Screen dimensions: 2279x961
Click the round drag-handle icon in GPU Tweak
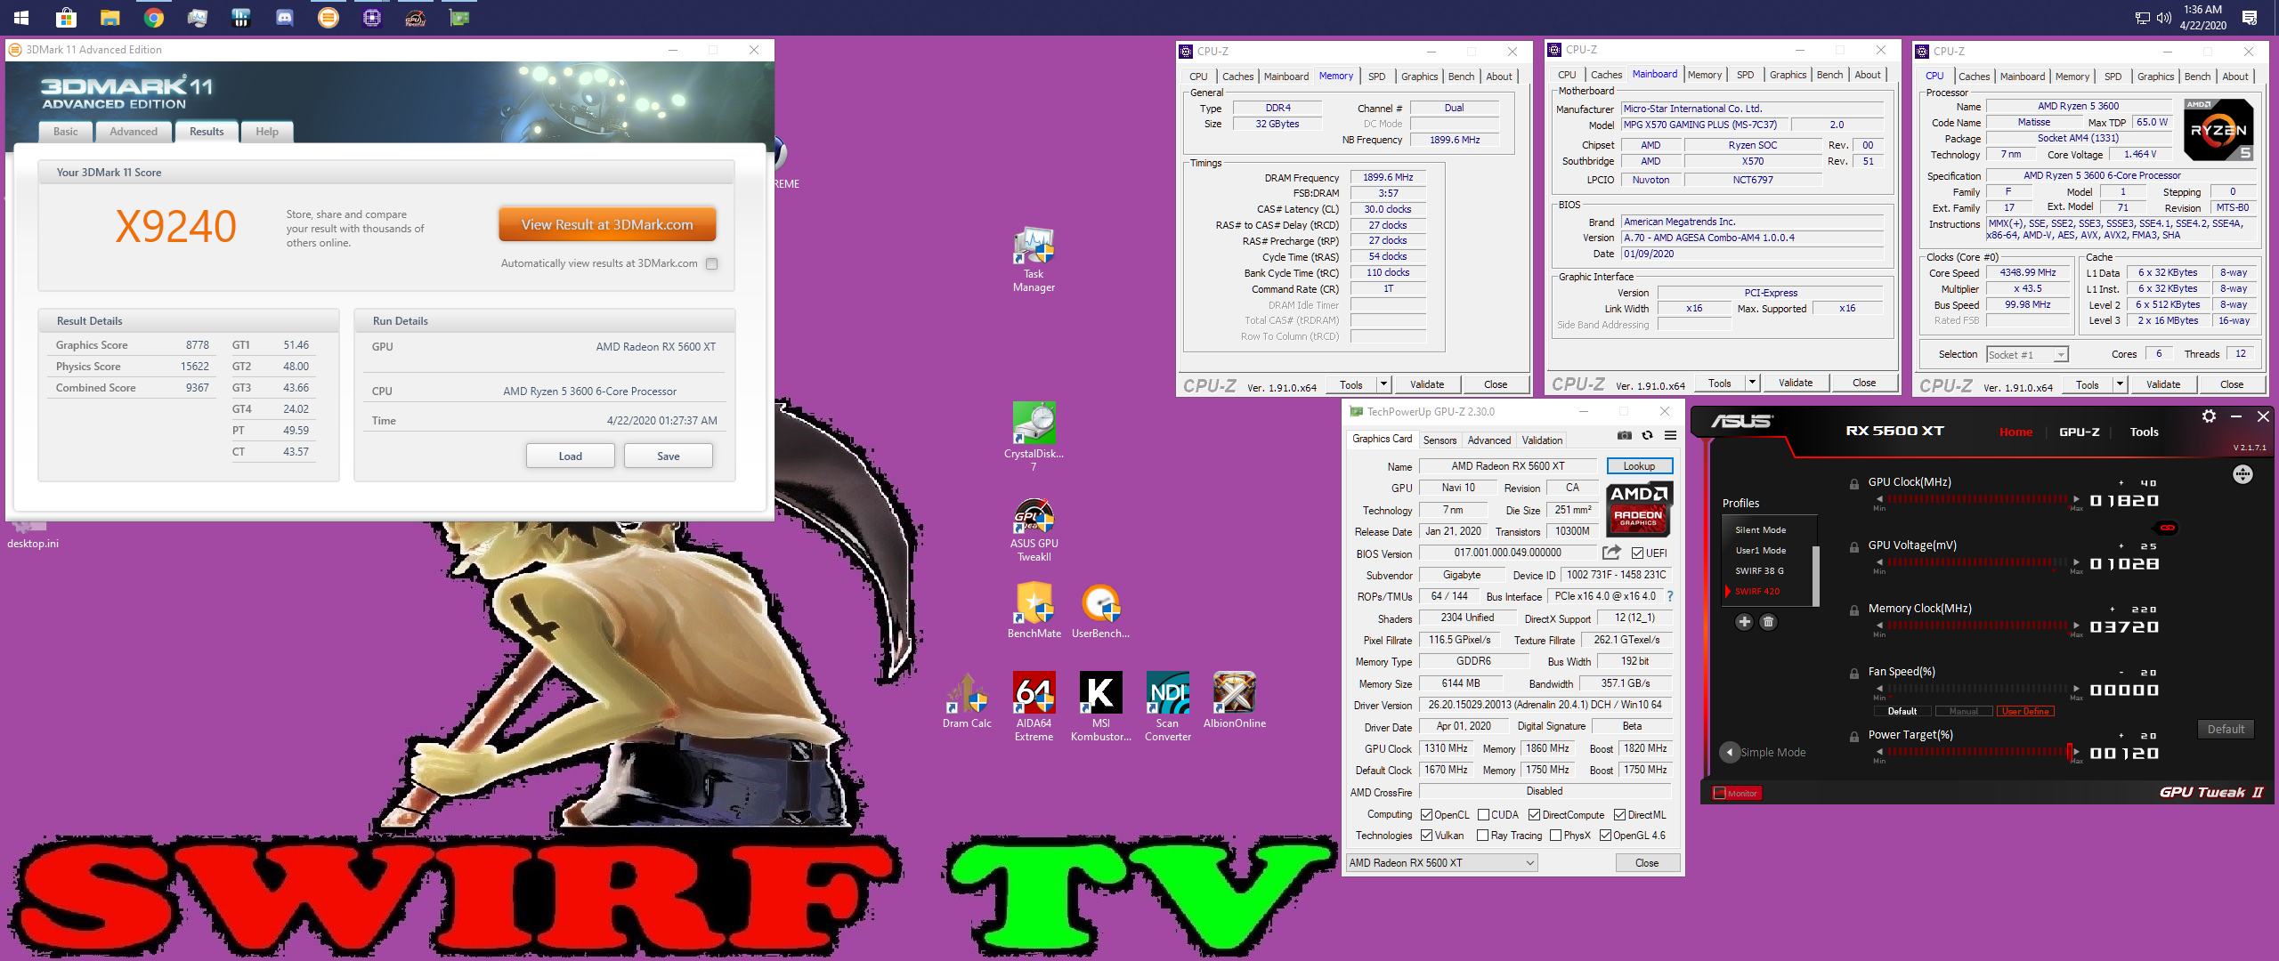[x=2243, y=475]
